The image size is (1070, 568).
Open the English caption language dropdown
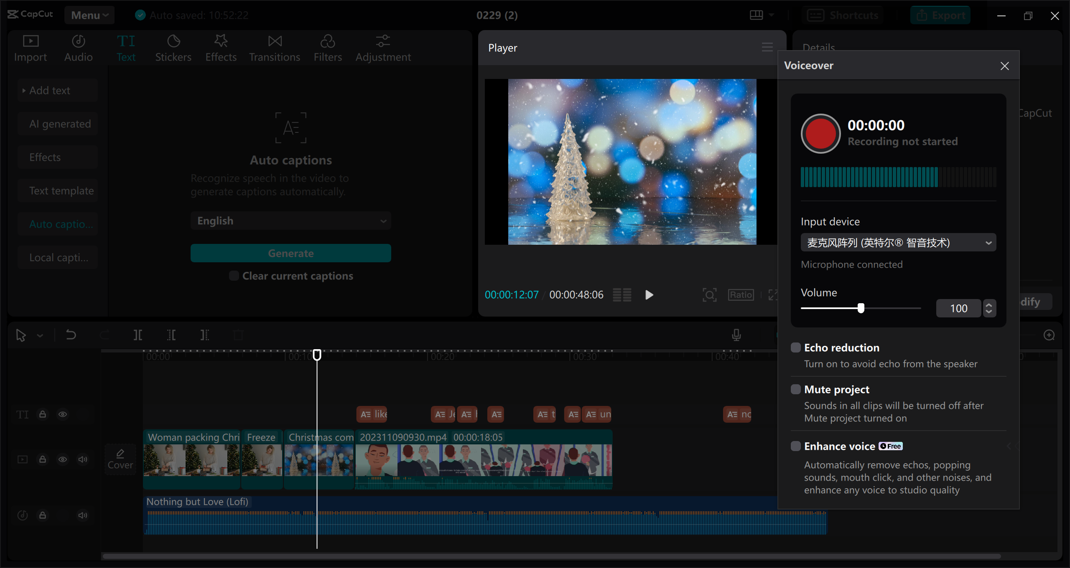coord(290,220)
